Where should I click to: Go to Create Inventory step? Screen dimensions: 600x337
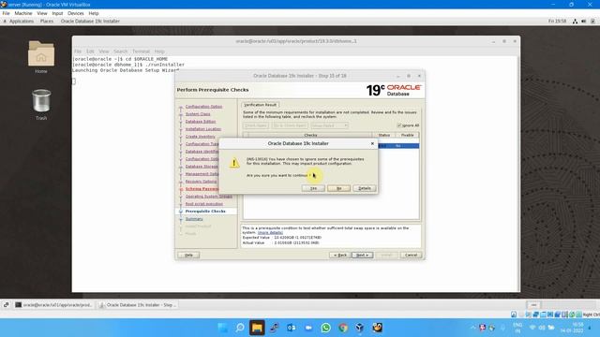(x=200, y=137)
